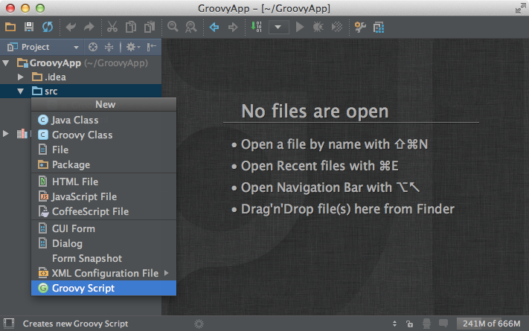529x331 pixels.
Task: Select the .idea folder row
Action: coord(80,77)
